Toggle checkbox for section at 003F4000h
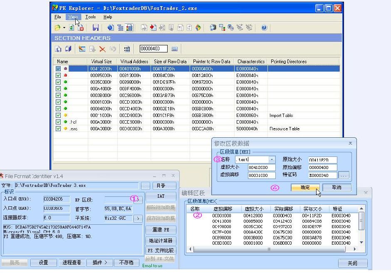Image resolution: width=391 pixels, height=273 pixels. (x=58, y=89)
